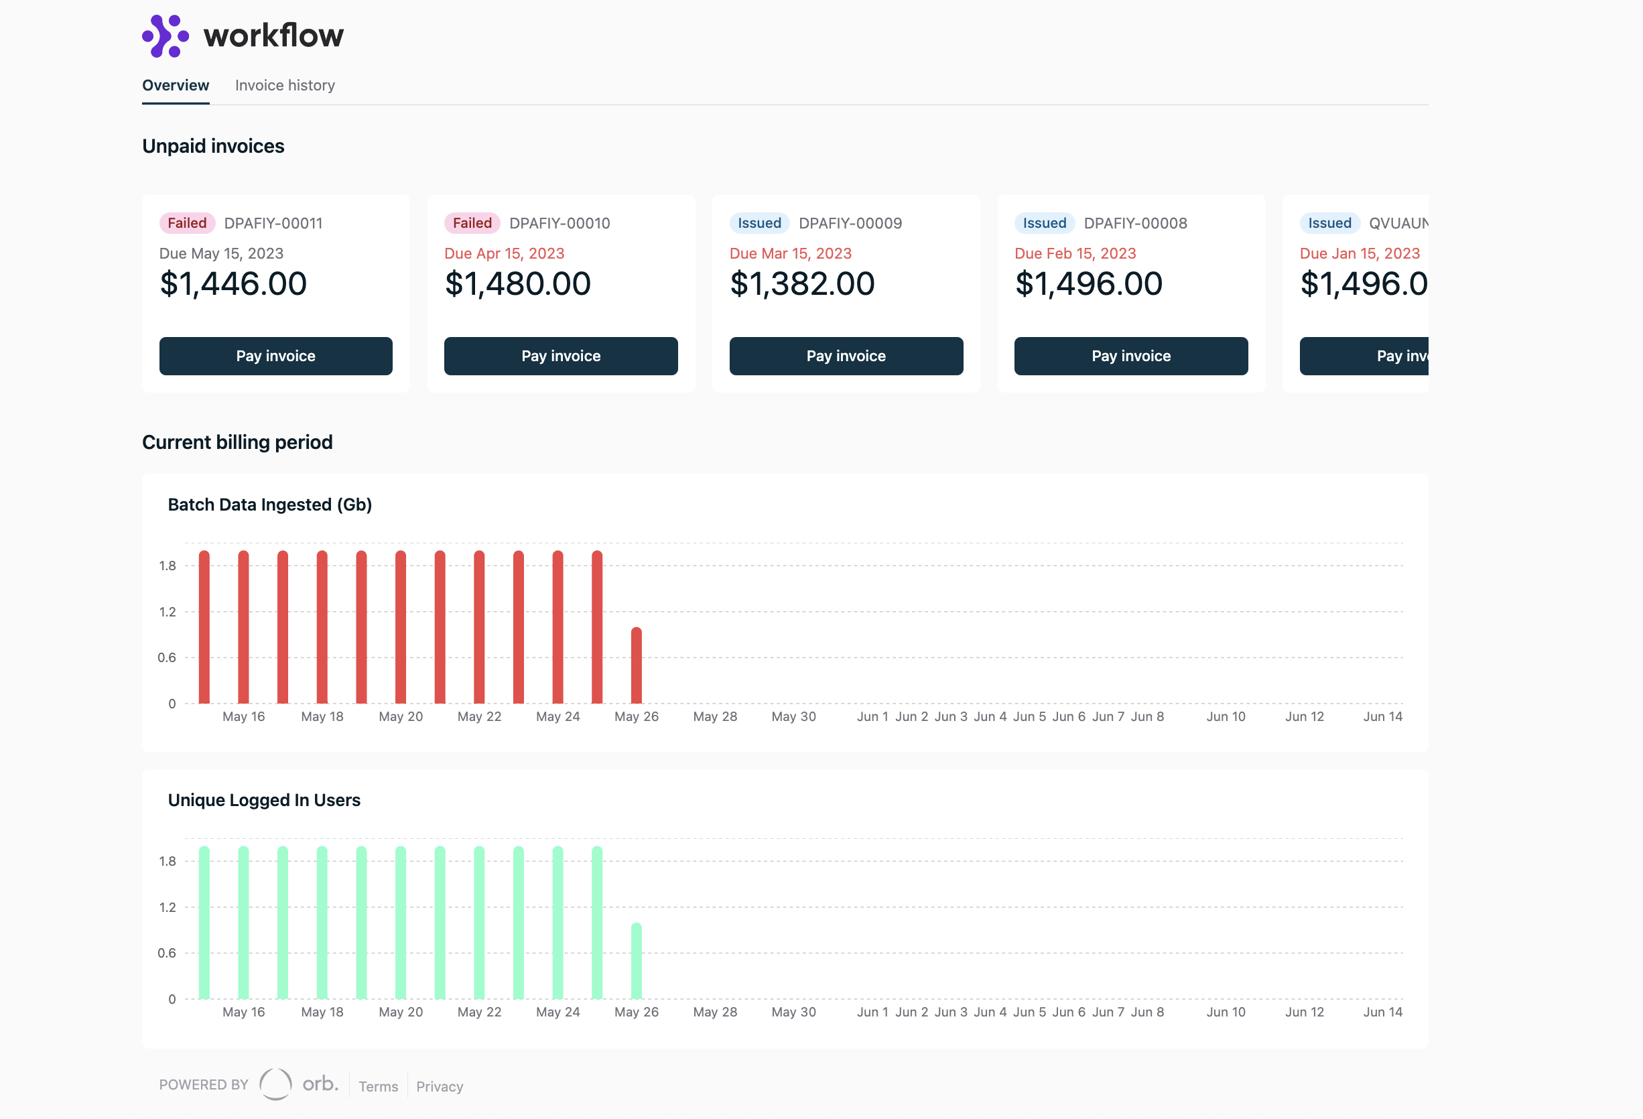Pay invoice DPAFIY-00011

tap(275, 356)
